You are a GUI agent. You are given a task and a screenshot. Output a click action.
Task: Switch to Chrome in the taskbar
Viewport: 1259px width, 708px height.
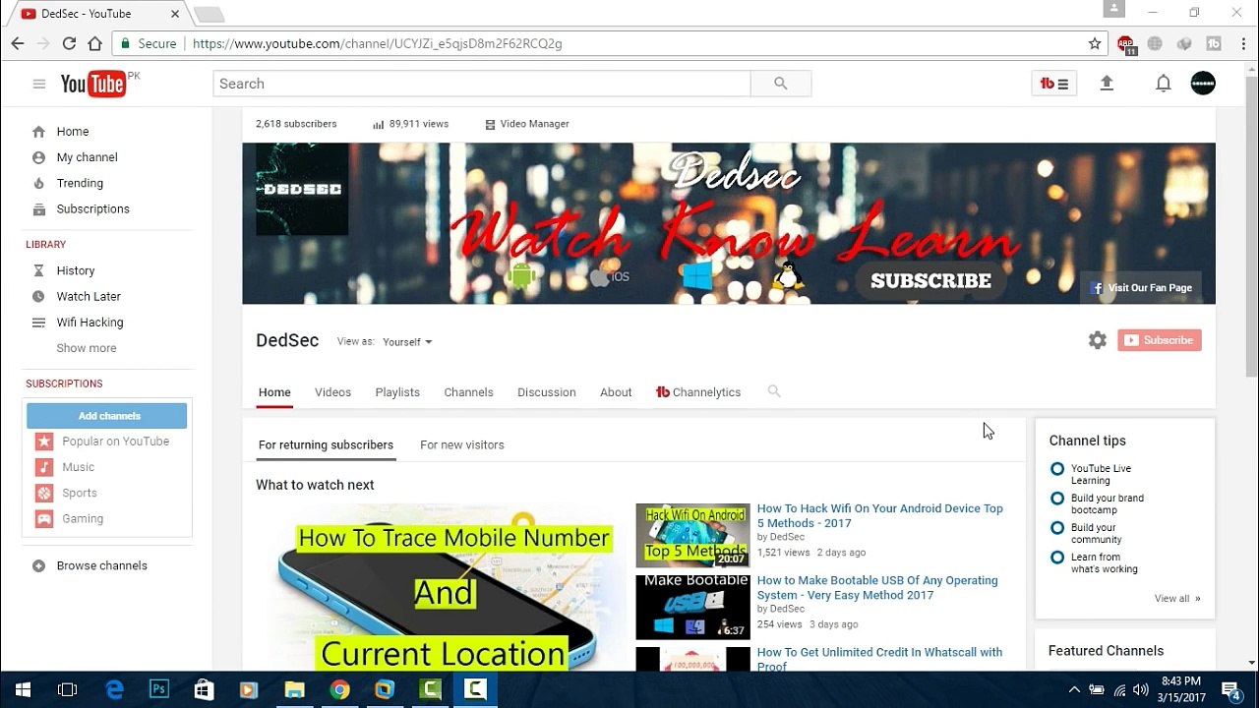[339, 690]
